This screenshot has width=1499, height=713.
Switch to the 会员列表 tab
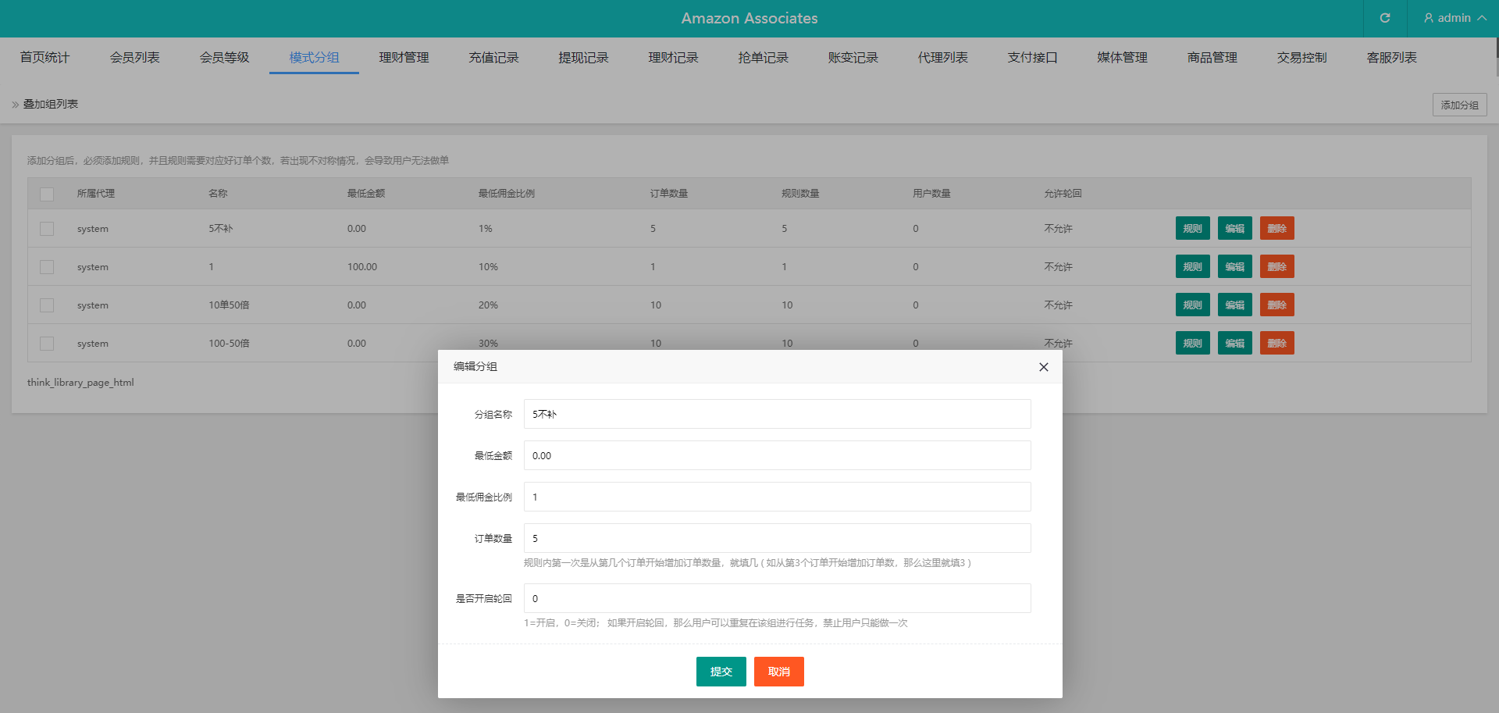[134, 57]
